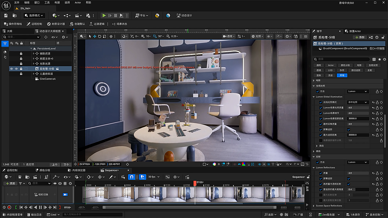Open the Sequencer curve editor icon
388x218 pixels.
(x=167, y=177)
